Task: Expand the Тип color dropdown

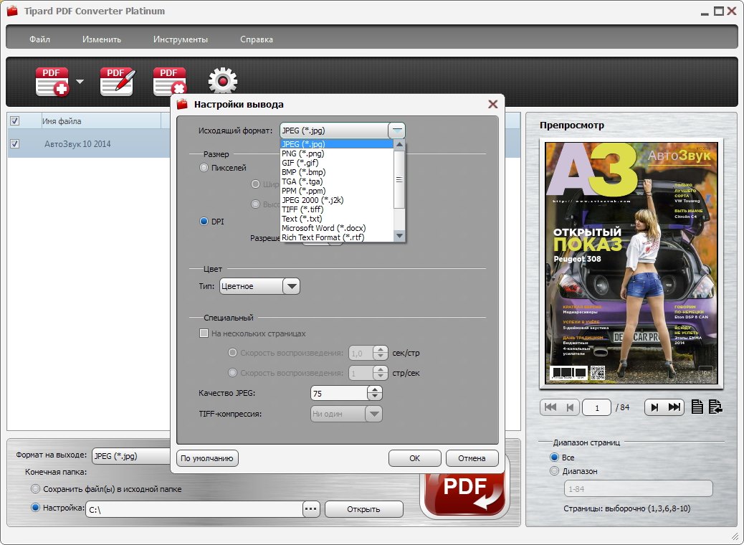Action: pyautogui.click(x=291, y=287)
